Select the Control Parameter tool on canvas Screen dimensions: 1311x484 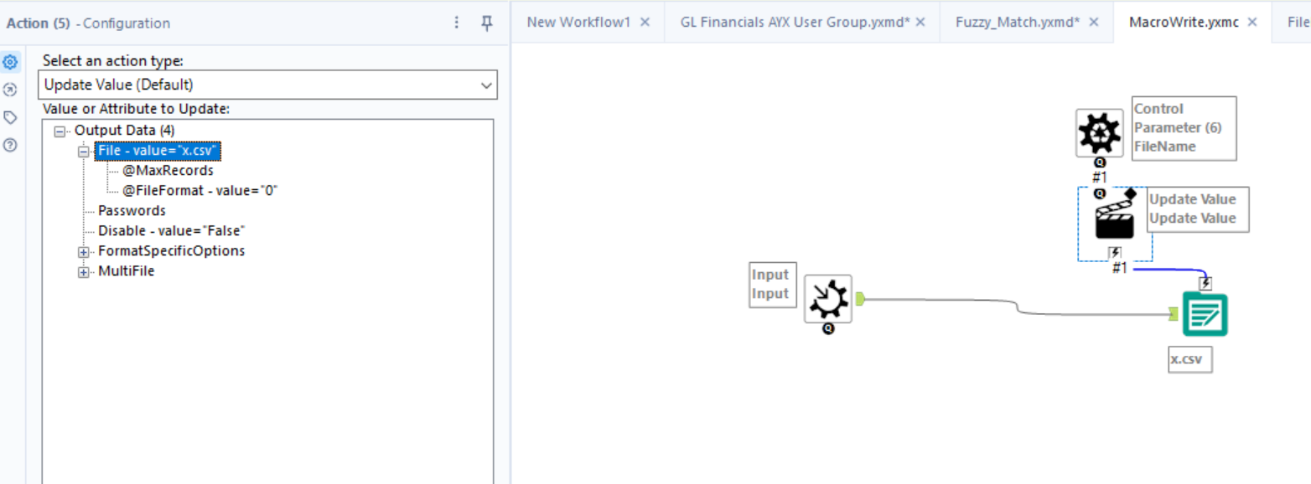[x=1099, y=132]
